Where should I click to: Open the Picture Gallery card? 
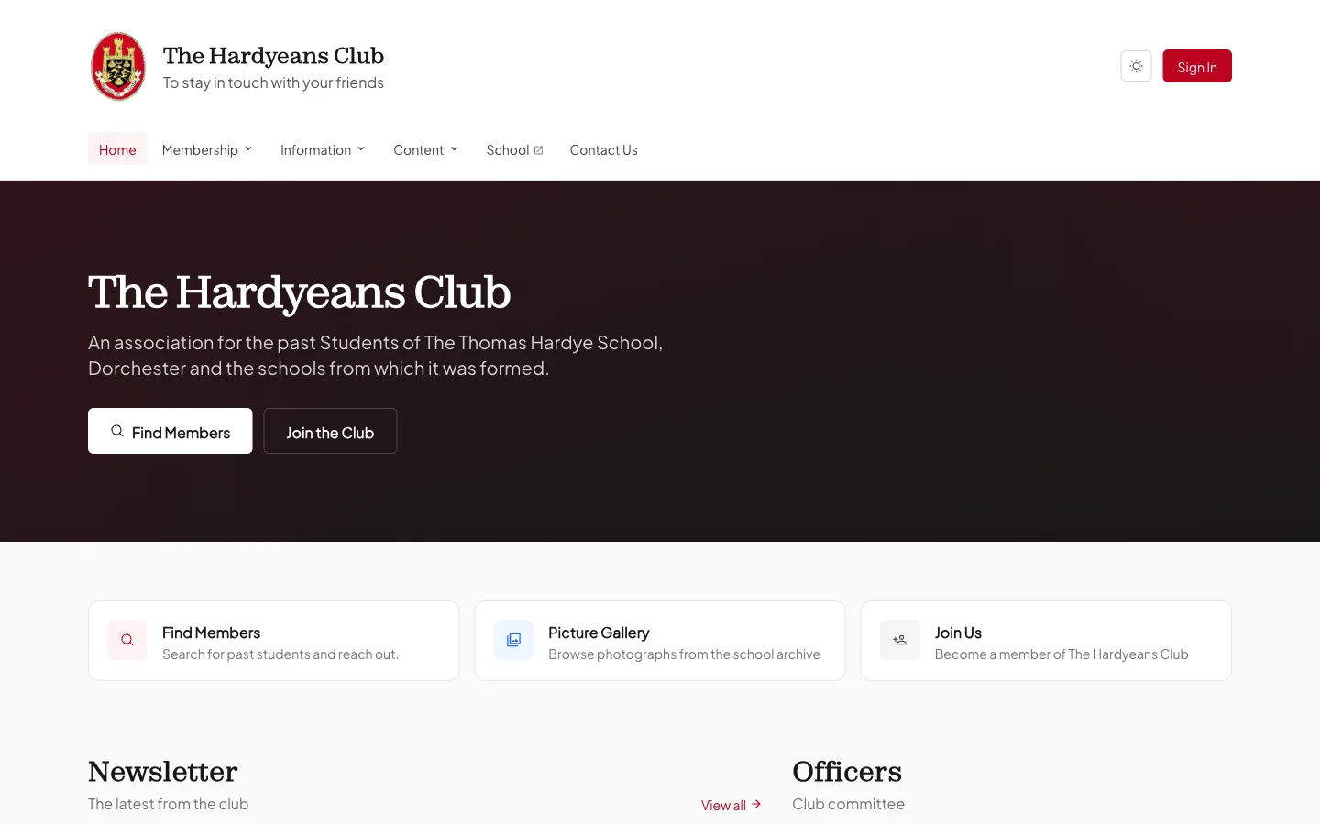(660, 641)
